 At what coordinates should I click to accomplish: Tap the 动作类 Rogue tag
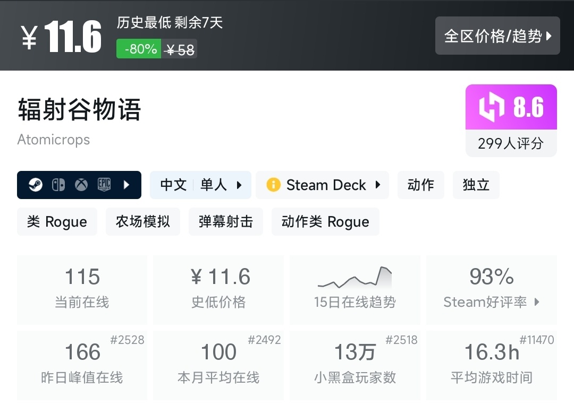coord(325,221)
